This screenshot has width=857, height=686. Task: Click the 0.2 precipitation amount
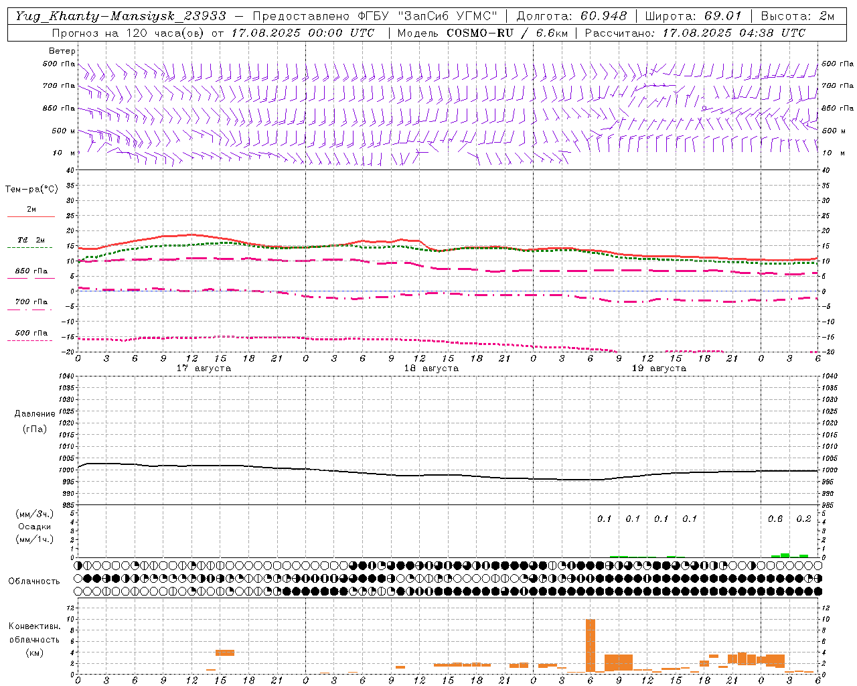click(803, 519)
